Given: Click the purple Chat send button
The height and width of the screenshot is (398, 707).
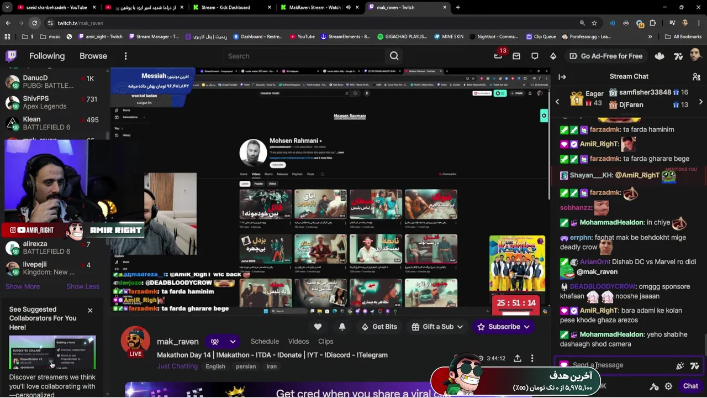Looking at the screenshot, I should pyautogui.click(x=690, y=386).
